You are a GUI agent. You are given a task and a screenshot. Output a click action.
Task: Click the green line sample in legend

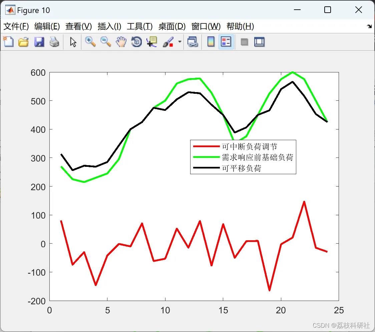(x=207, y=157)
